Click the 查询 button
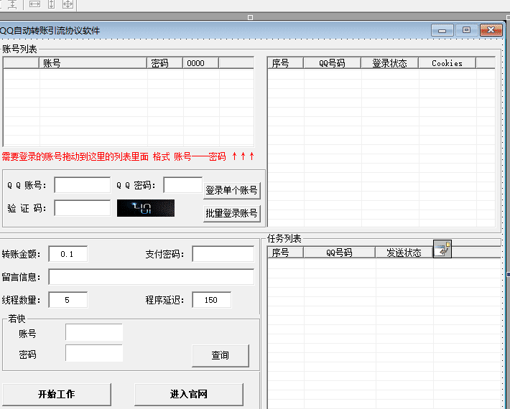The height and width of the screenshot is (409, 510). pyautogui.click(x=221, y=355)
